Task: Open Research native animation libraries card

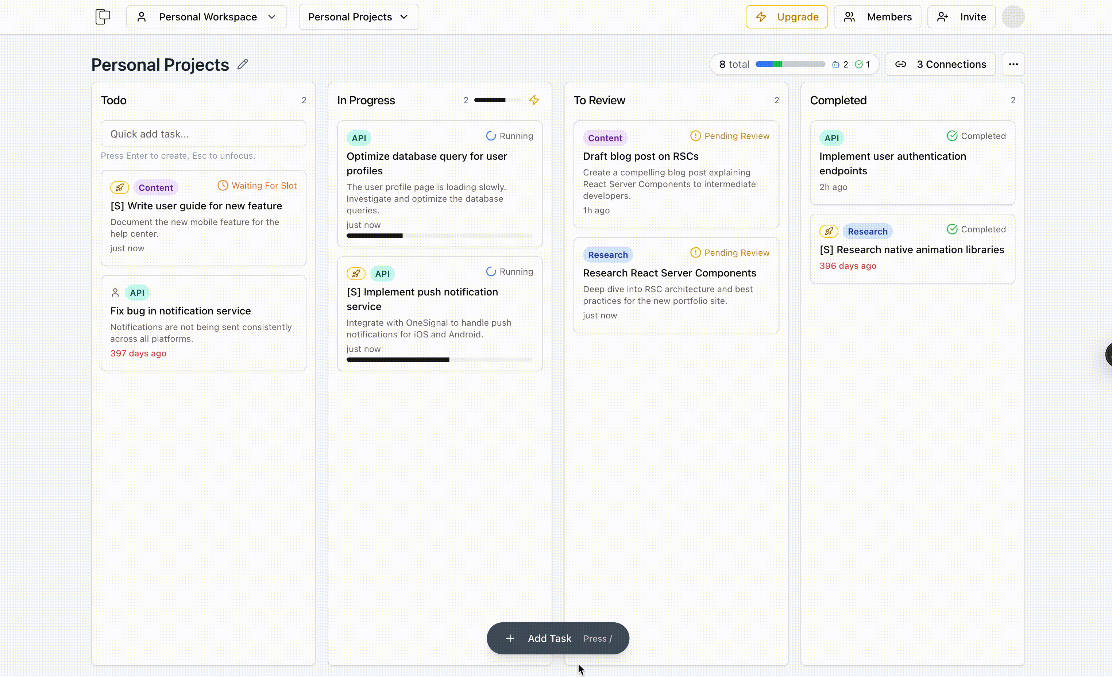Action: point(912,249)
